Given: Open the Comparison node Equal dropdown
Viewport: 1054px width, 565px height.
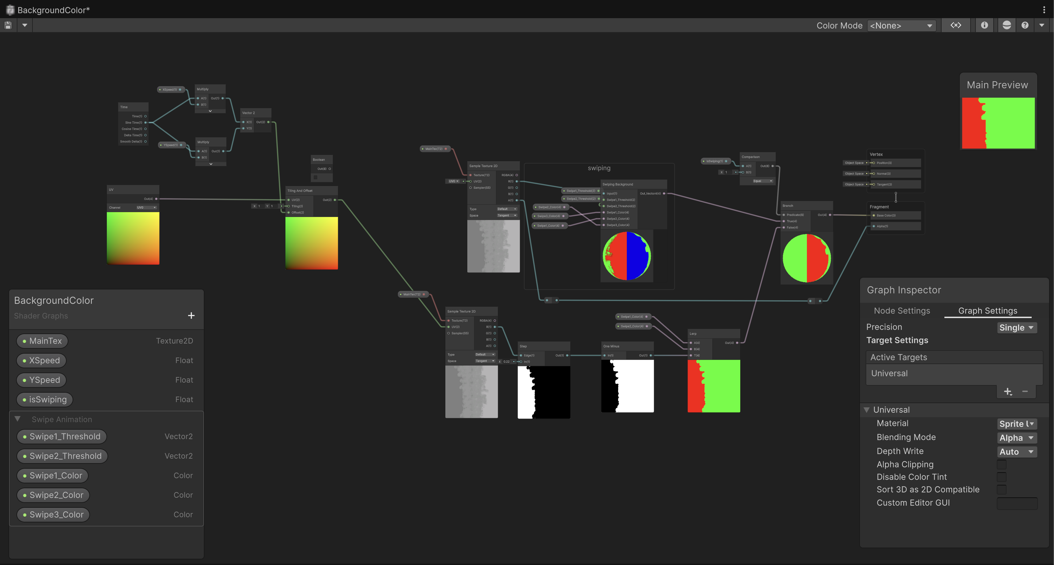Looking at the screenshot, I should [x=763, y=181].
